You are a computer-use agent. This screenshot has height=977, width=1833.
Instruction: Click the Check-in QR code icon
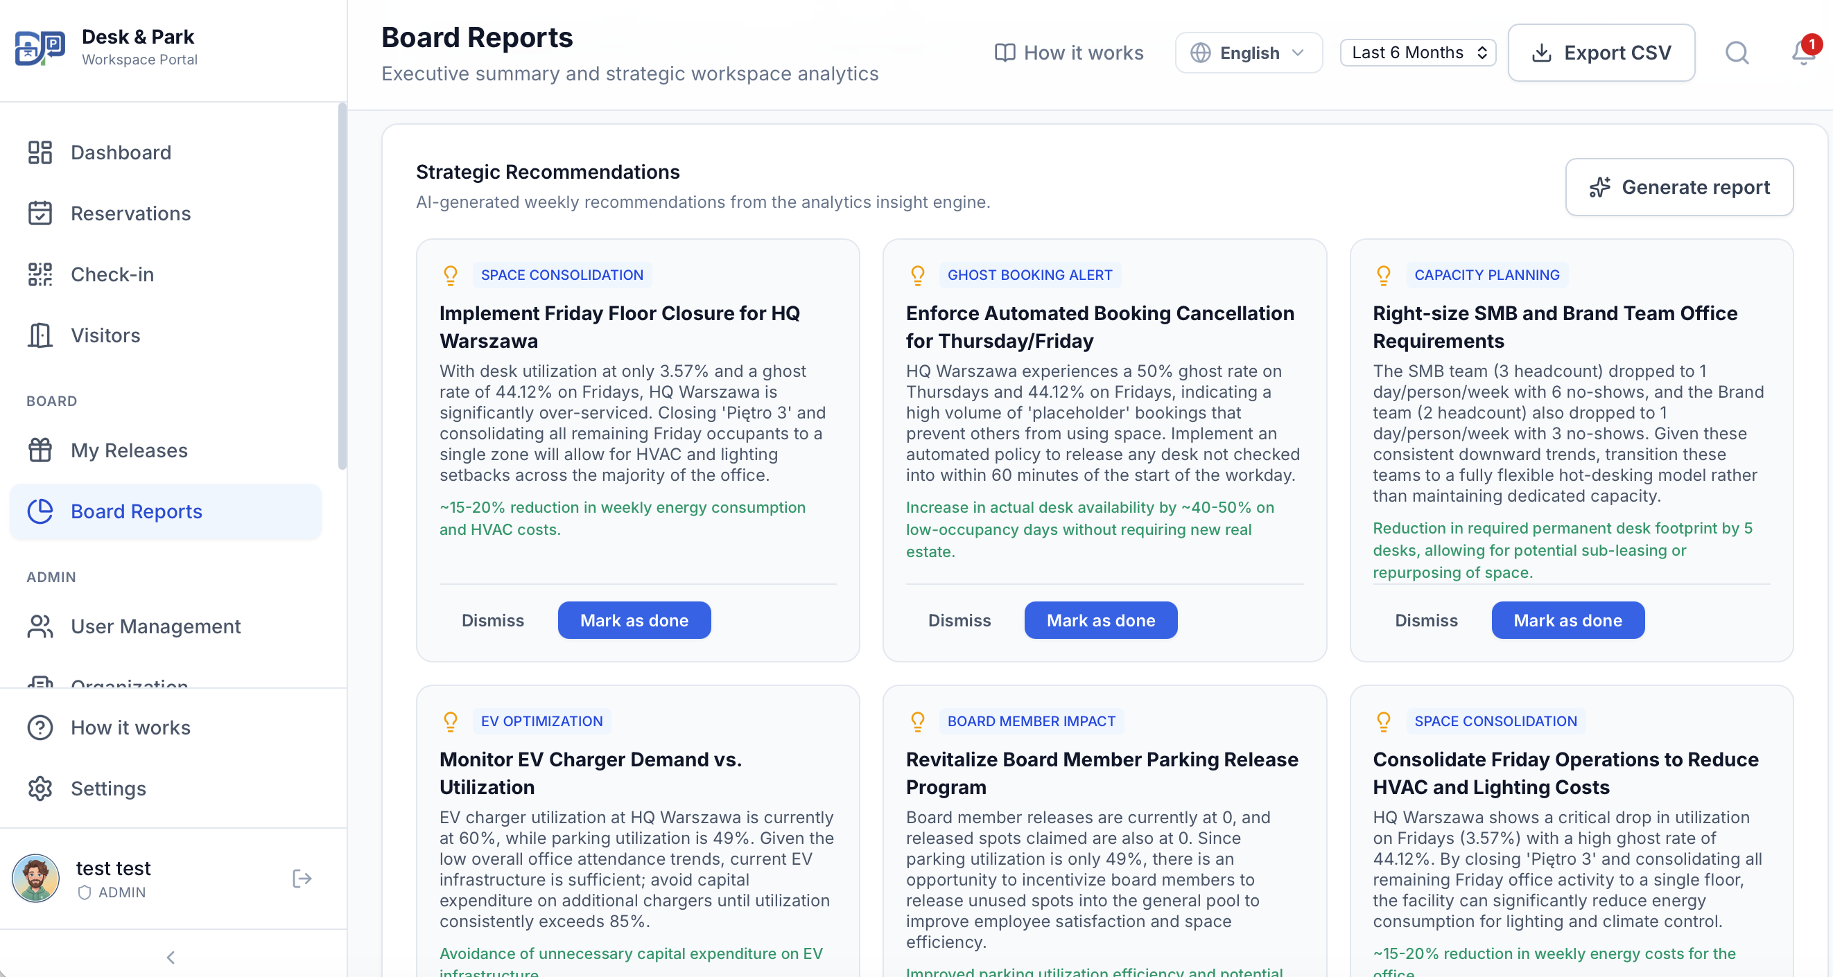click(40, 274)
